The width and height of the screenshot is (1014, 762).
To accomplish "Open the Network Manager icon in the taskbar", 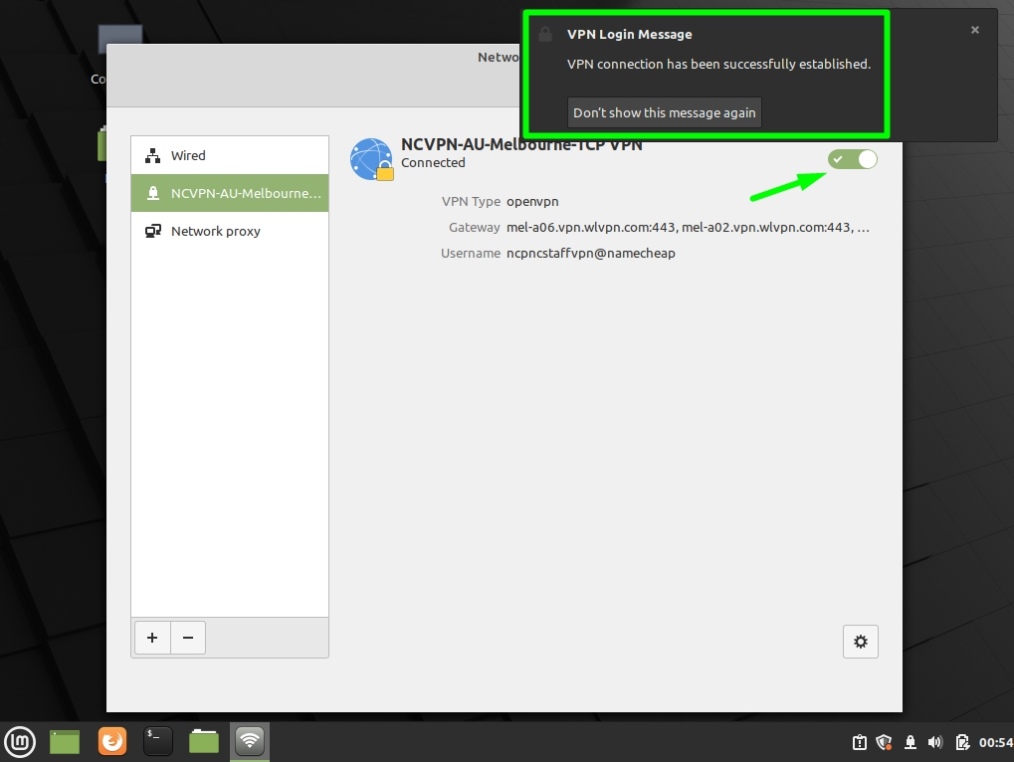I will [249, 741].
